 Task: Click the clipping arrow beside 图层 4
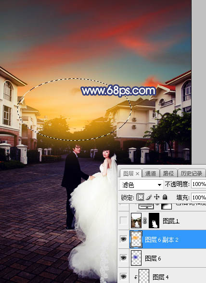[135, 277]
